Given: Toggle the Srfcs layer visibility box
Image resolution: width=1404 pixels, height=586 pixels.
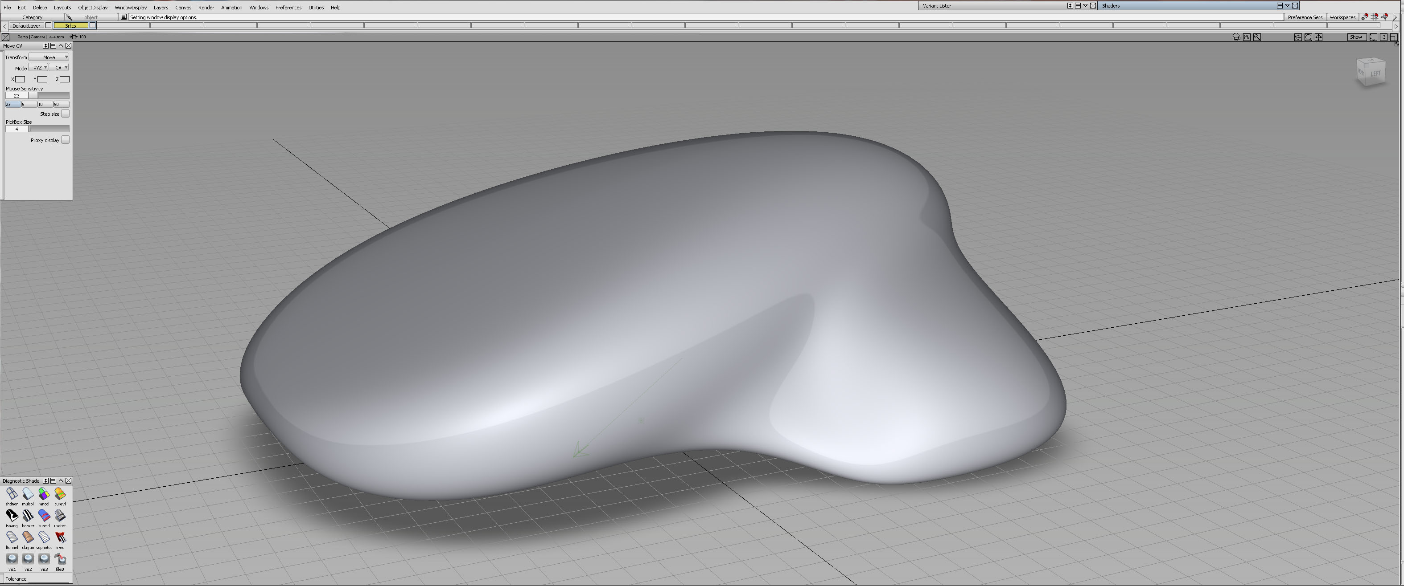Looking at the screenshot, I should [x=93, y=25].
